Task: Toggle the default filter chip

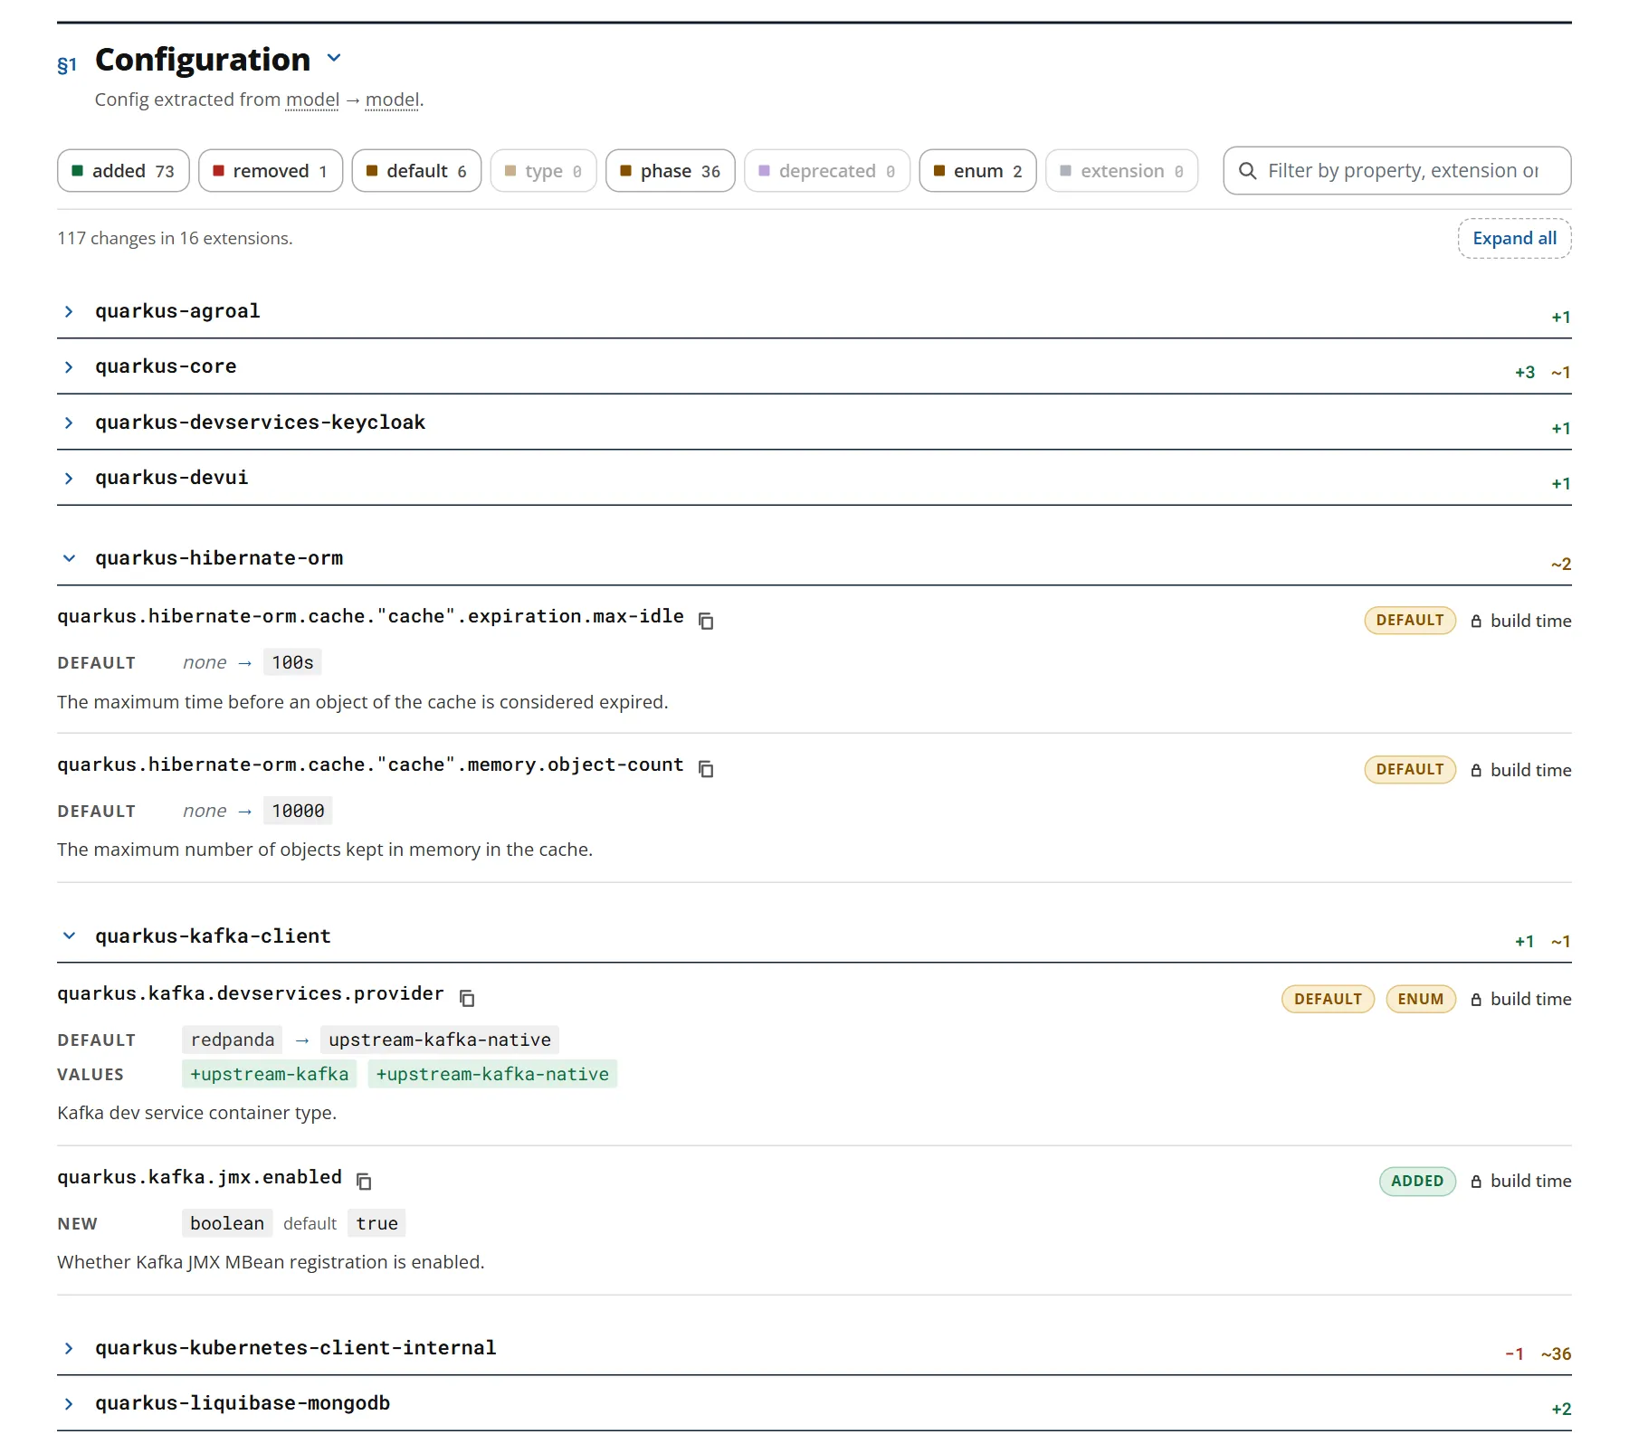Action: (x=416, y=170)
